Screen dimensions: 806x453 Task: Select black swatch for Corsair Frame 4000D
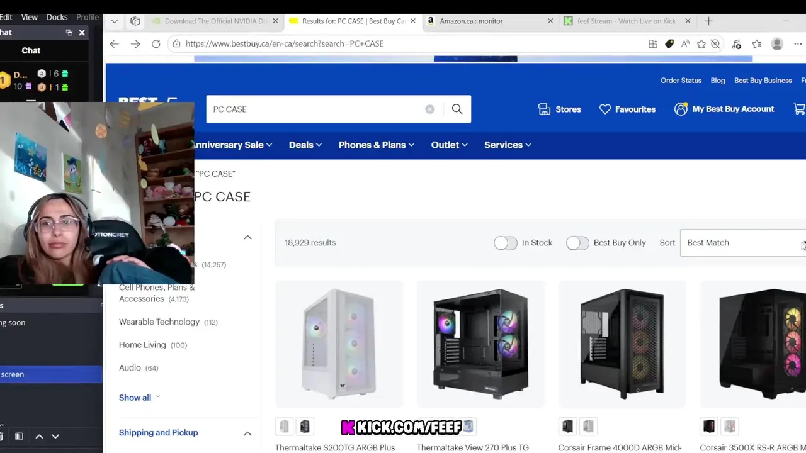(568, 427)
